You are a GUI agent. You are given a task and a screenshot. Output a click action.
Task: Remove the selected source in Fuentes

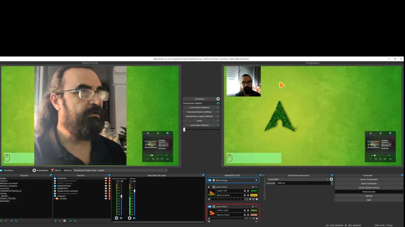(x=60, y=221)
